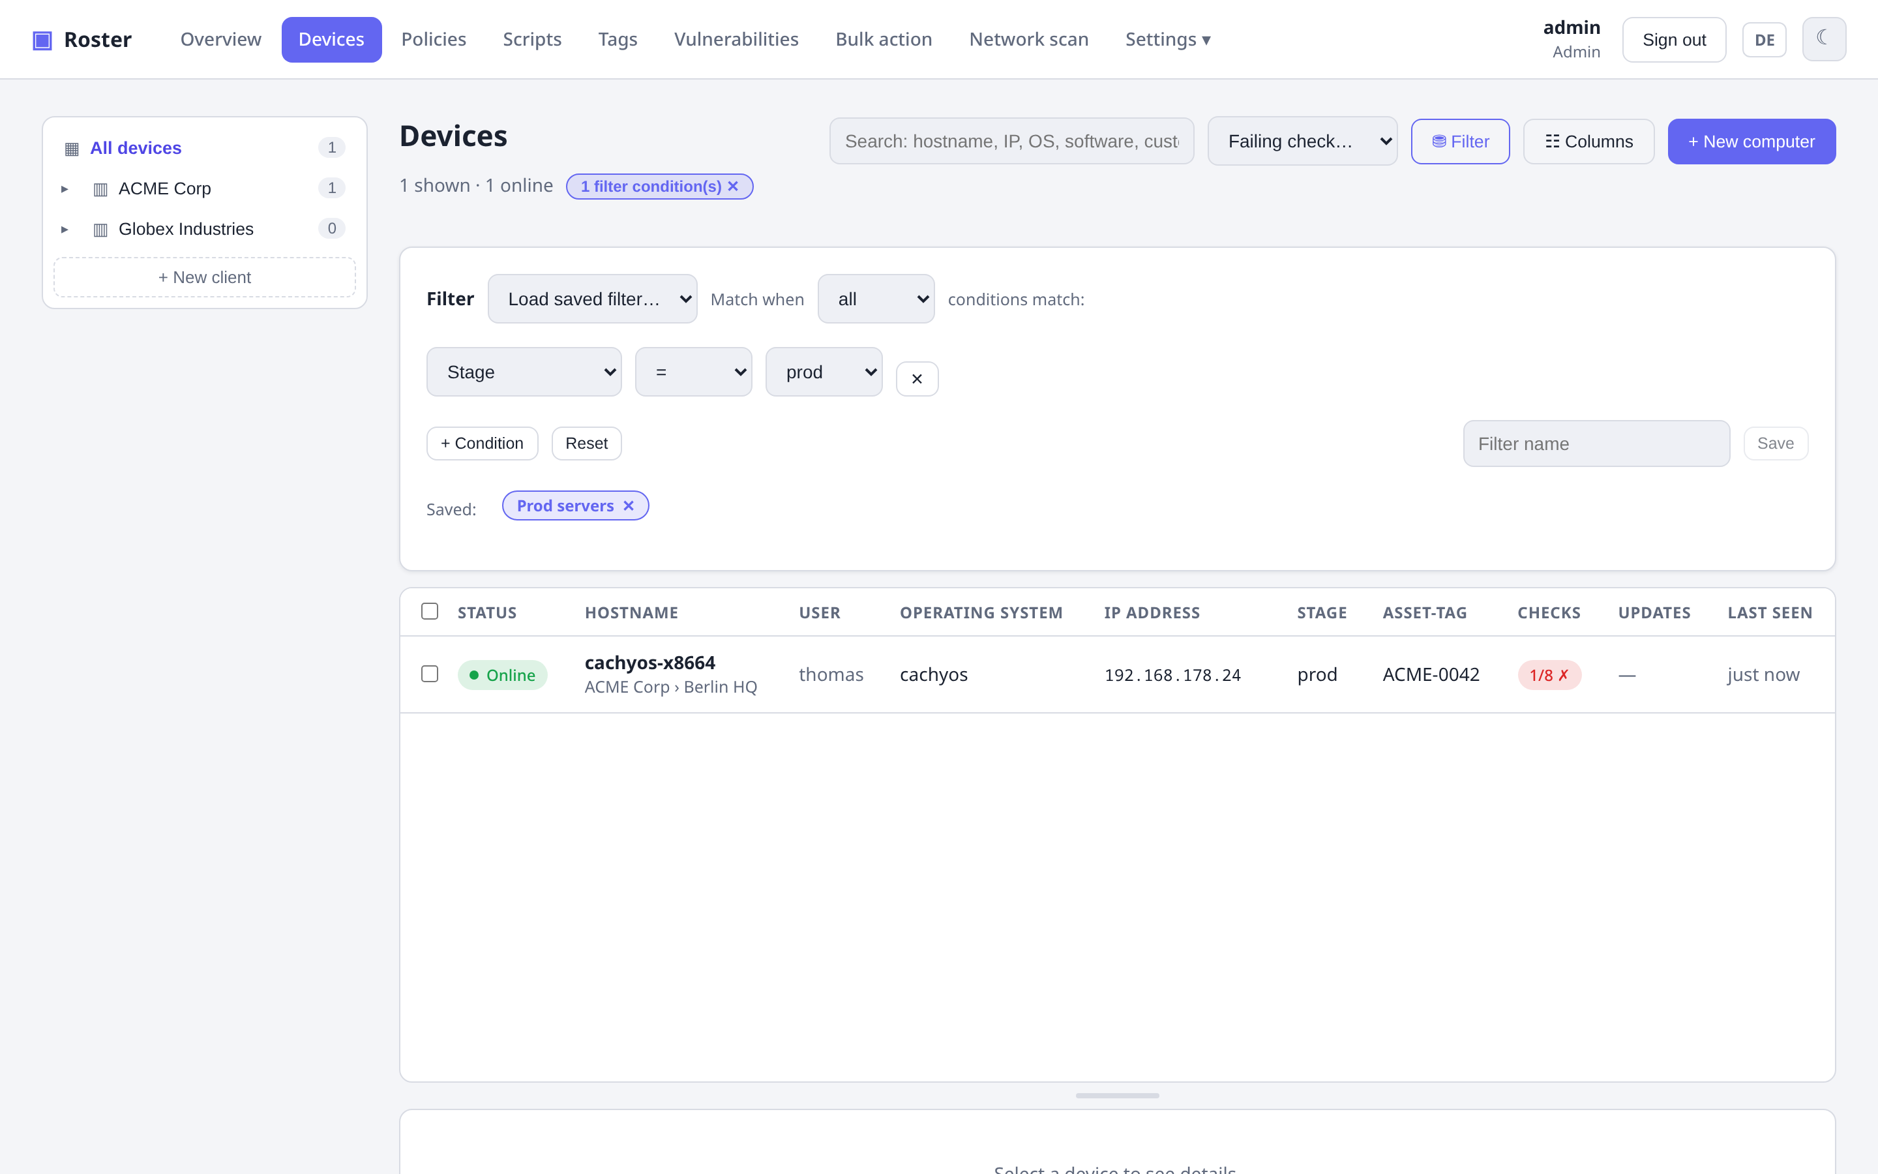Open the Columns chooser
The height and width of the screenshot is (1174, 1878).
pos(1588,142)
